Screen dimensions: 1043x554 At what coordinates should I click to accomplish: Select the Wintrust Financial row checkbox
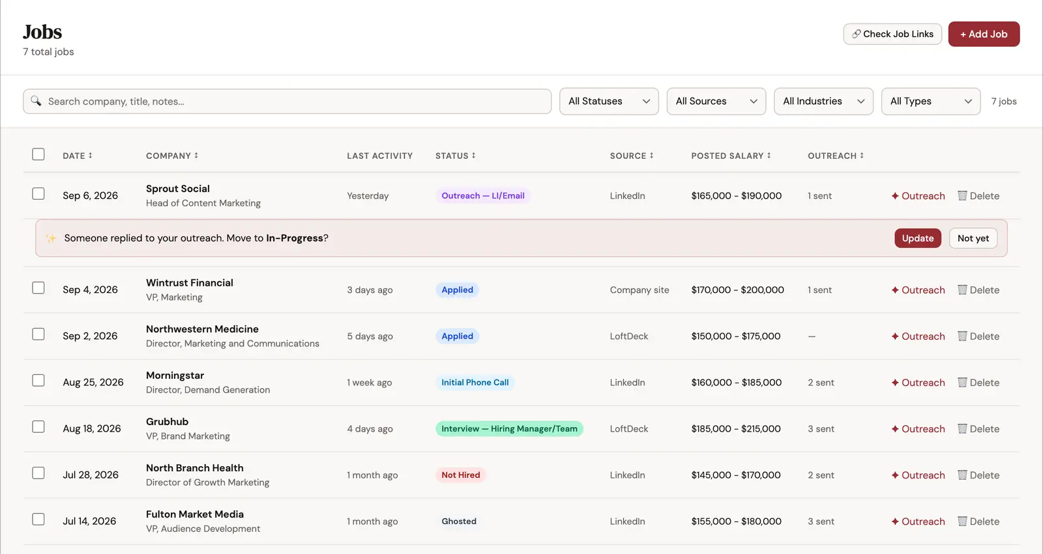click(x=38, y=288)
